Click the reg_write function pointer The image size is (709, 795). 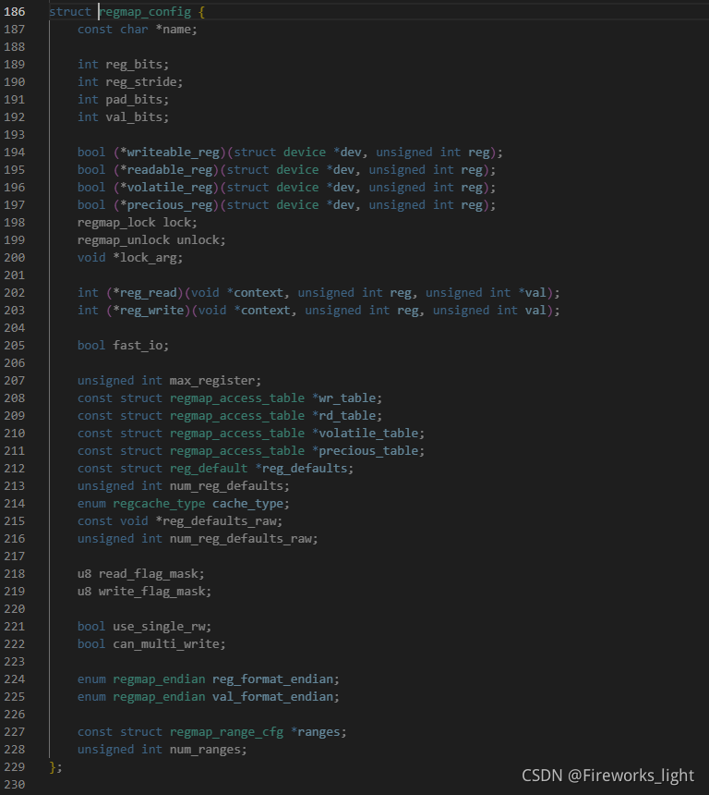tap(152, 311)
